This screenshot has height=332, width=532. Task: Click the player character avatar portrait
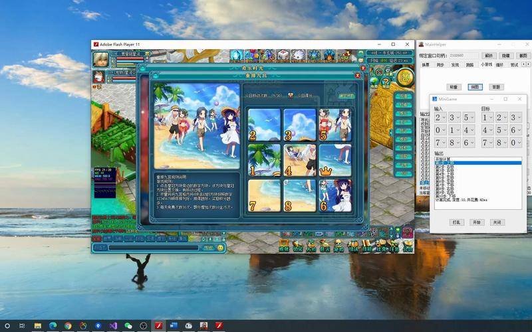click(100, 59)
